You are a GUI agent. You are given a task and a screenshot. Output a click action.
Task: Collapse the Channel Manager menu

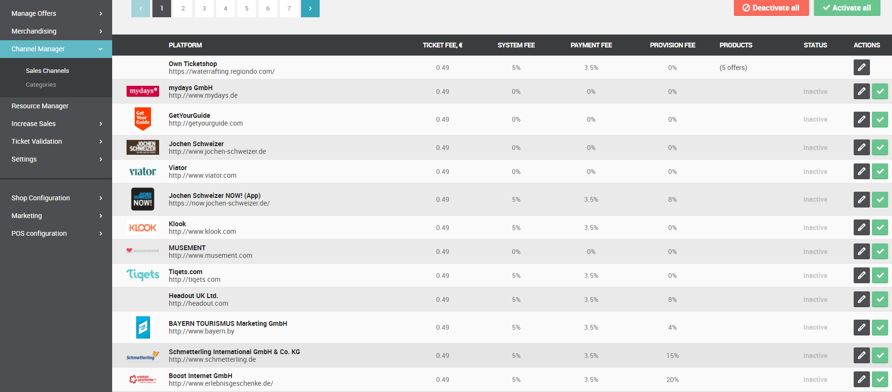coord(56,49)
